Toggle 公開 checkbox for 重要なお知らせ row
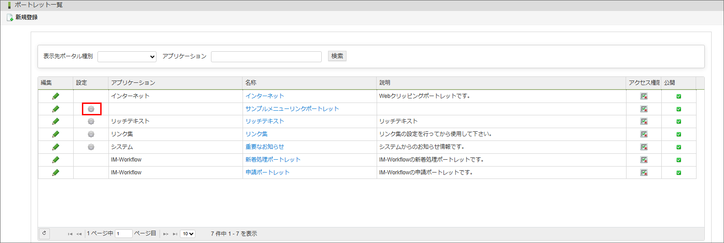Viewport: 724px width, 243px height. tap(679, 147)
